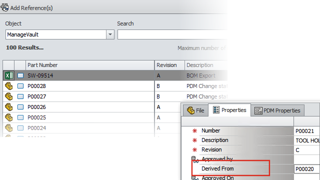Viewport: 320px width, 180px height.
Task: Click revision B of P00028
Action: click(158, 86)
